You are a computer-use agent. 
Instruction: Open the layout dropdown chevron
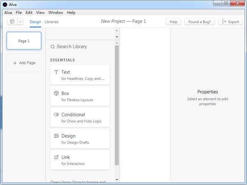pyautogui.click(x=20, y=21)
